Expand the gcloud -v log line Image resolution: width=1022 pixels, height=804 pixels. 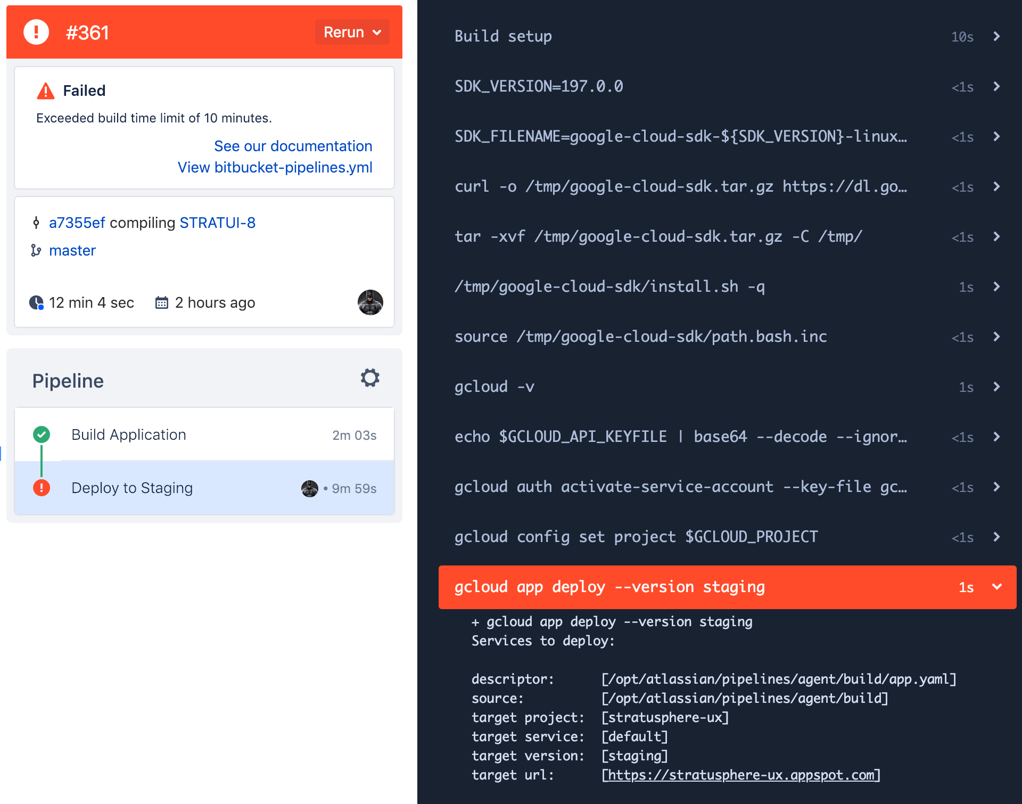click(x=727, y=387)
